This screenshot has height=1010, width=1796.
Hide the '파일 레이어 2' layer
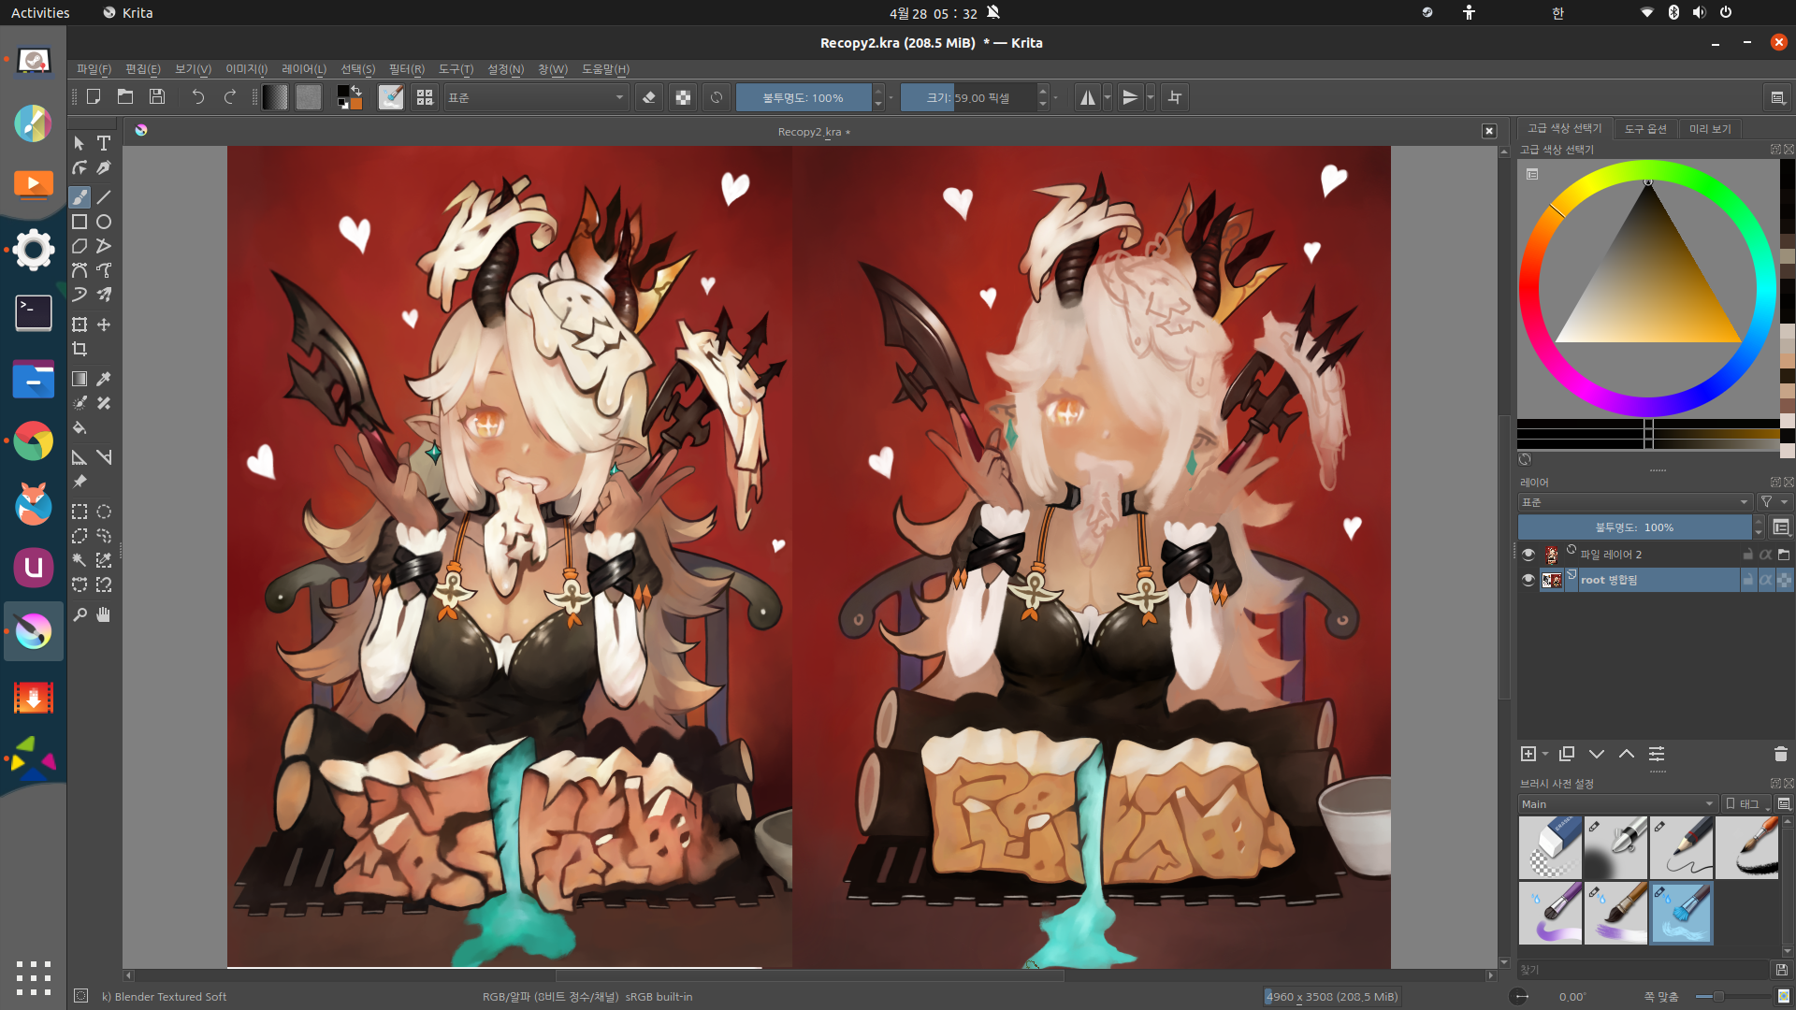pyautogui.click(x=1528, y=555)
